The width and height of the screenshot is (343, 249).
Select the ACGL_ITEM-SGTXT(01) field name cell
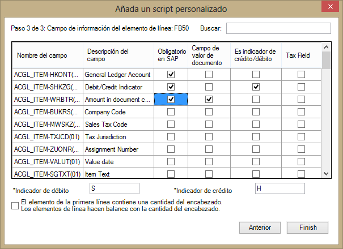click(x=48, y=174)
